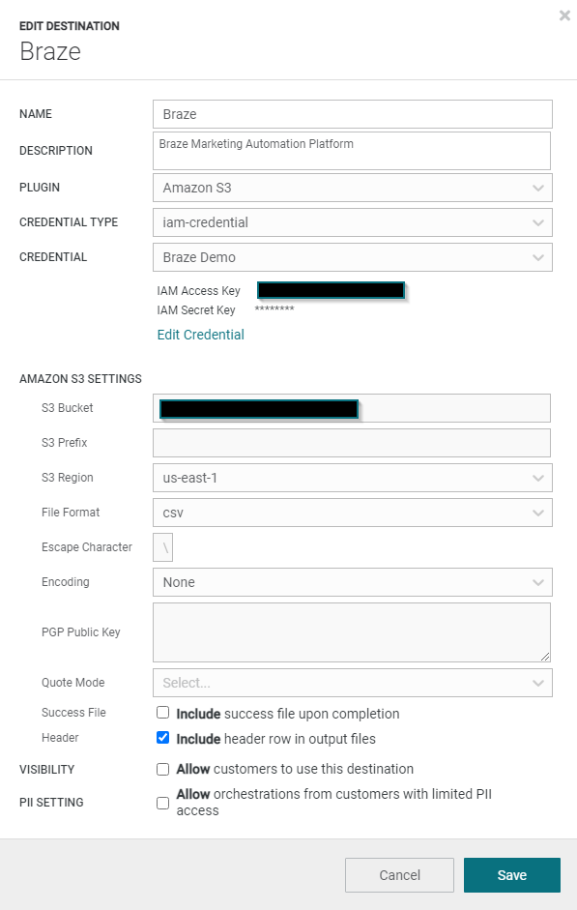This screenshot has width=577, height=910.
Task: Expand the Credential Type dropdown
Action: [353, 222]
